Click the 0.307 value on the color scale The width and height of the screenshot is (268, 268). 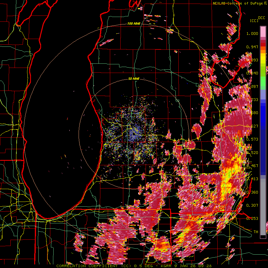click(252, 205)
